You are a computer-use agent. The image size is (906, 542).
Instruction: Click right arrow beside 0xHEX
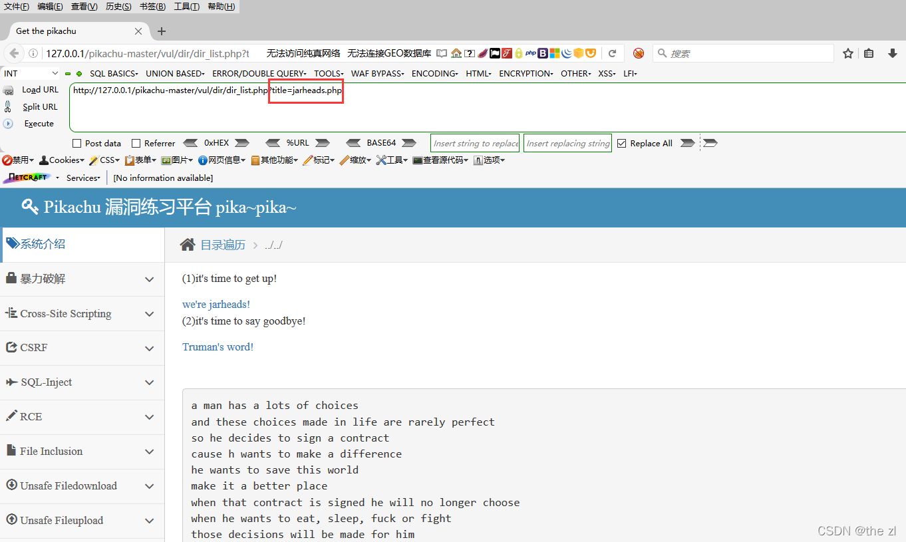tap(242, 143)
